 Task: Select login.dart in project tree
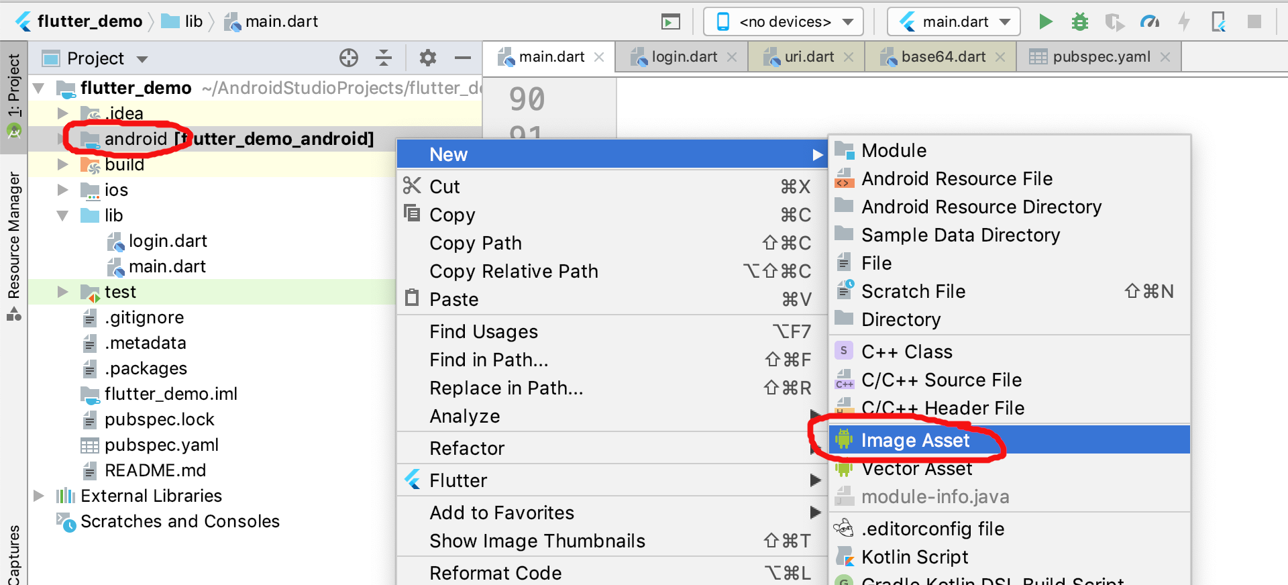tap(168, 241)
